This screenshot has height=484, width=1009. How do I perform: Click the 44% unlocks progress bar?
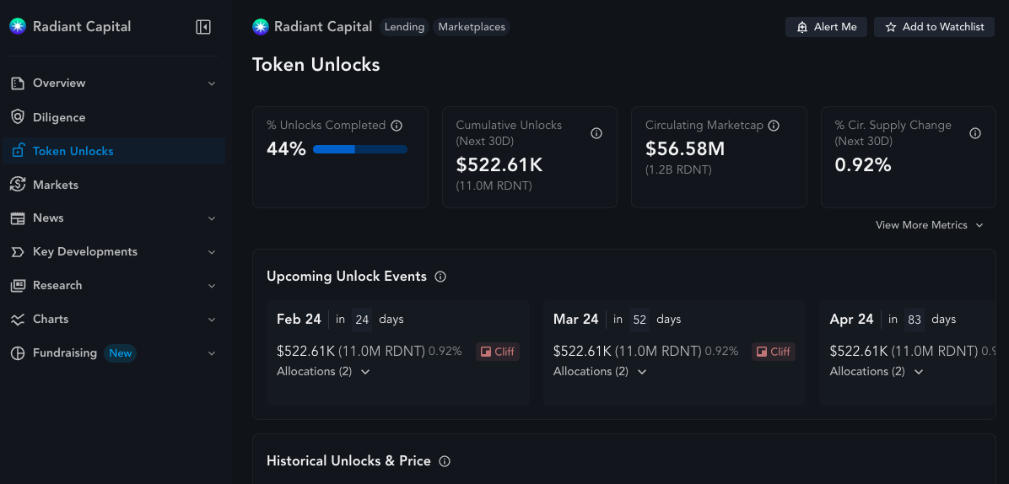tap(360, 149)
